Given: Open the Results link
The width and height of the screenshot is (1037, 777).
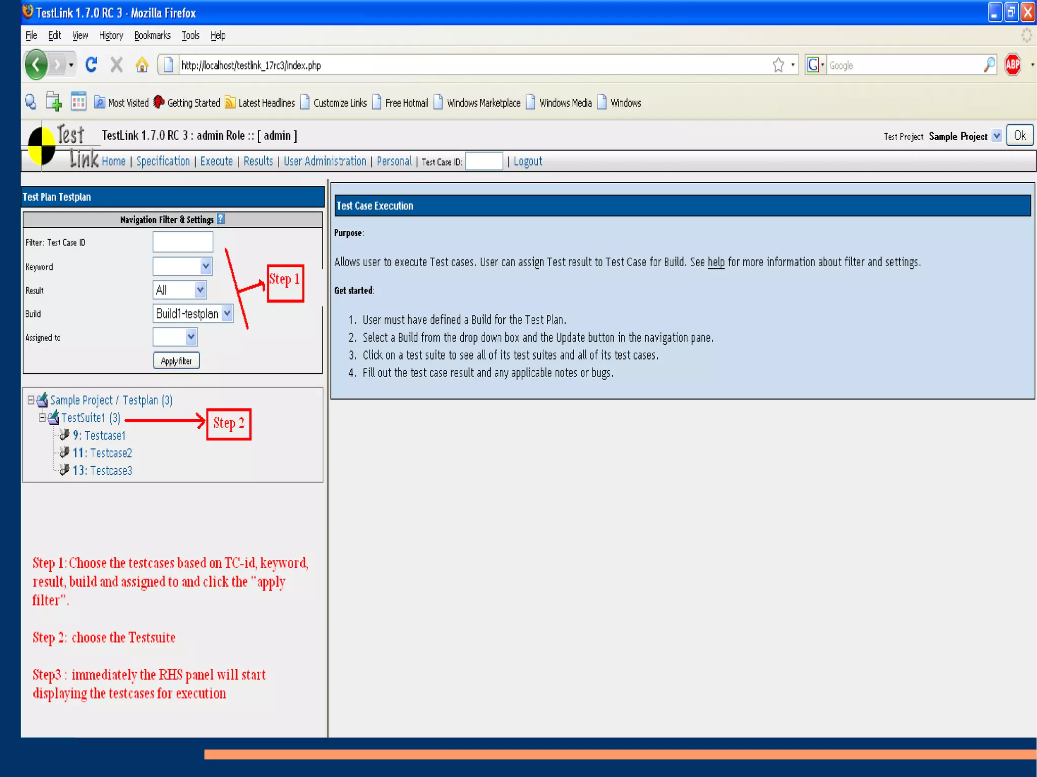Looking at the screenshot, I should pos(258,161).
